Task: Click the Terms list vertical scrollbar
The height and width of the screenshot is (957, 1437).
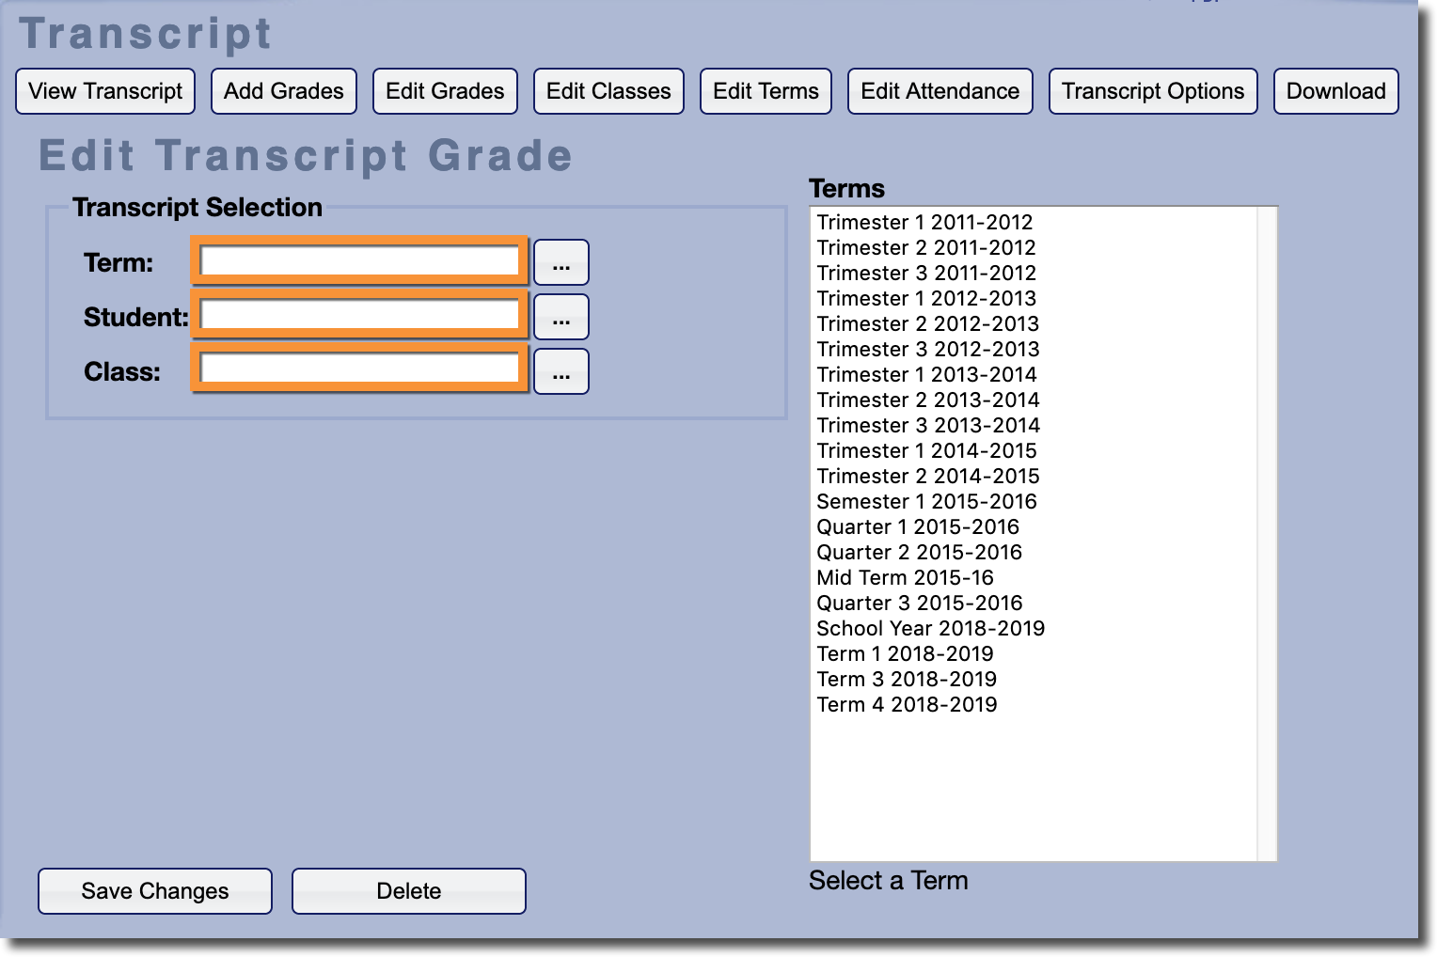Action: click(x=1267, y=533)
